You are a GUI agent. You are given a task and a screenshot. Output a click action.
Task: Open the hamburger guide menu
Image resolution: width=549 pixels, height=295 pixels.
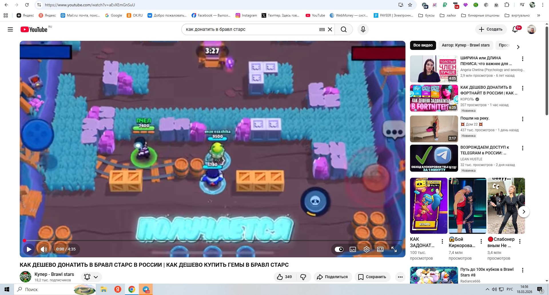click(x=10, y=29)
